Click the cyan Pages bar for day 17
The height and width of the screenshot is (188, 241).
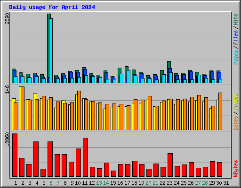click(129, 77)
